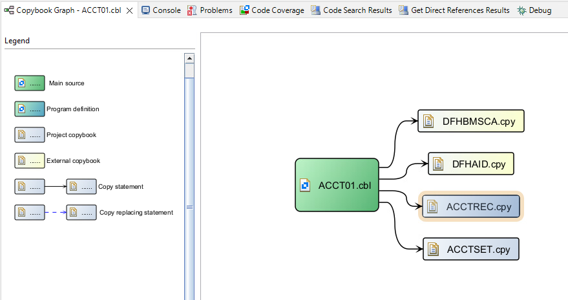Show the Code Search Results tab
This screenshot has height=300, width=568.
pyautogui.click(x=351, y=10)
